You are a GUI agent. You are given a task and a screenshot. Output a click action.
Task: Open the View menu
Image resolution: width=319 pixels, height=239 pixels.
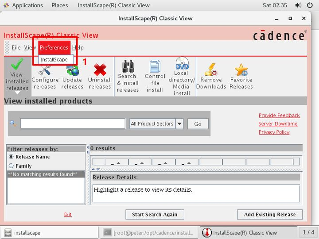coord(30,47)
